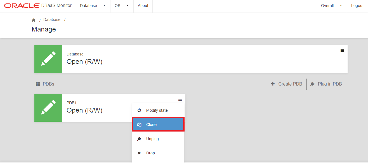Choose Modify state from the context menu
This screenshot has height=163, width=368.
pos(157,110)
